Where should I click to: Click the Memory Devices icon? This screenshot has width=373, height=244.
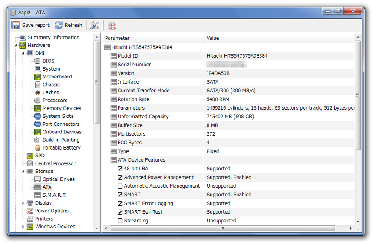click(37, 108)
